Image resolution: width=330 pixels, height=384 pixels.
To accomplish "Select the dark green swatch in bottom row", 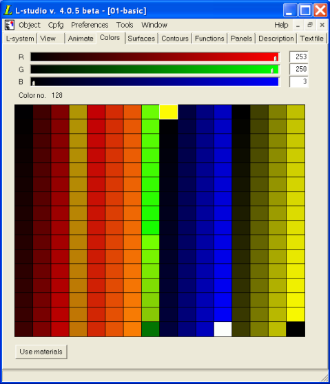I will (150, 330).
